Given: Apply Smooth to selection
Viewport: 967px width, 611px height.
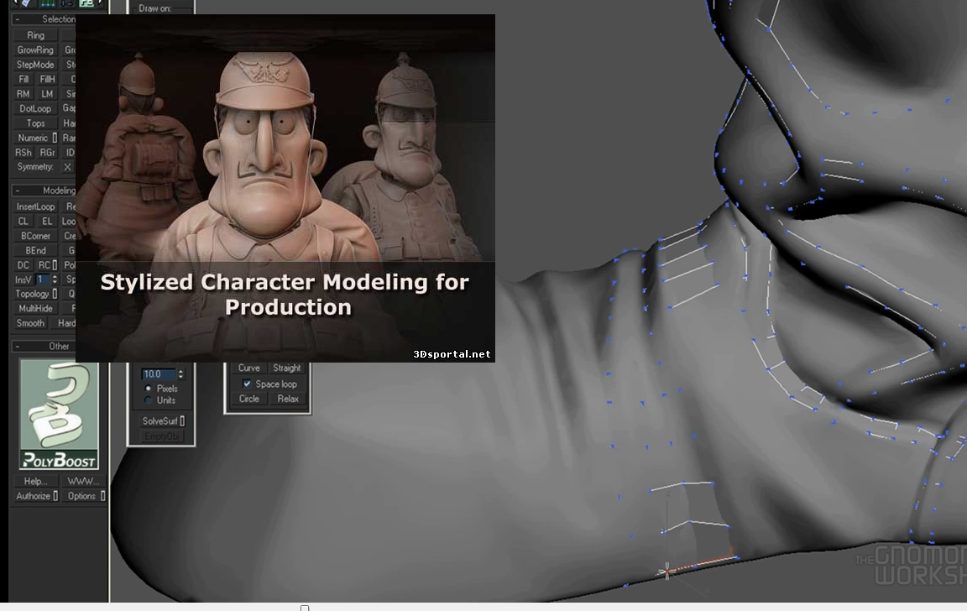Looking at the screenshot, I should tap(30, 323).
